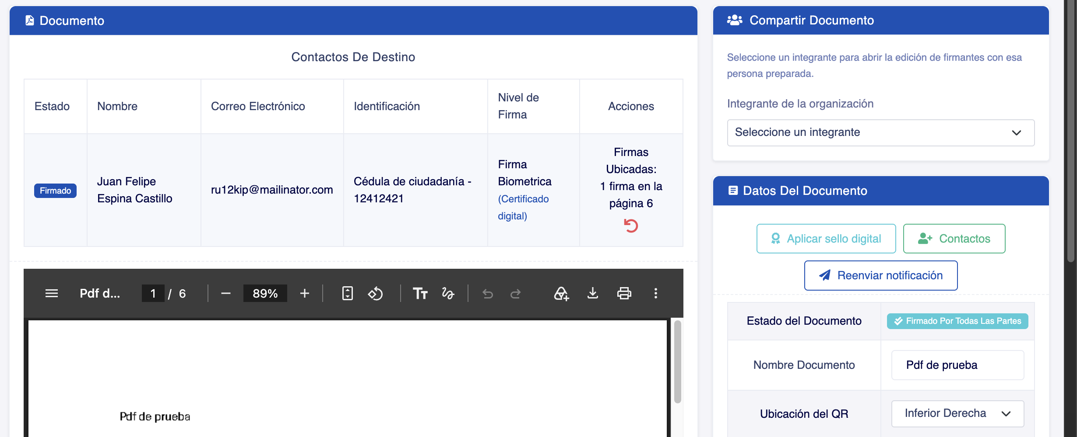This screenshot has width=1077, height=437.
Task: Click the Acciones column header
Action: (631, 106)
